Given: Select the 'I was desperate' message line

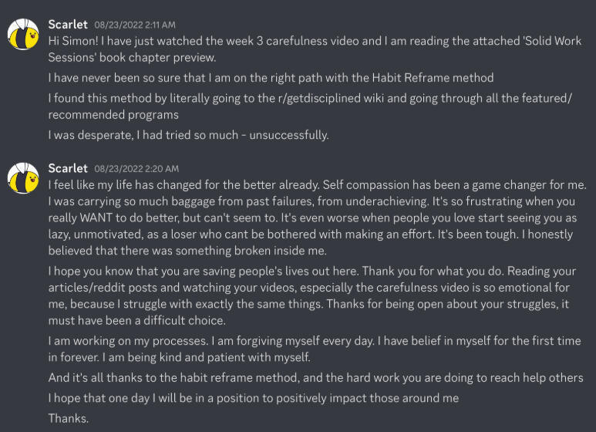Looking at the screenshot, I should point(188,135).
